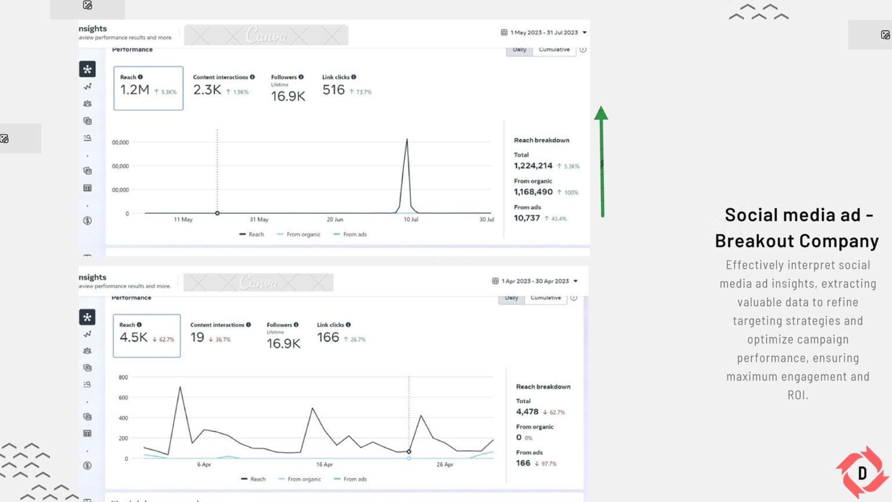This screenshot has width=892, height=502.
Task: Toggle Reach legend under May–Jul 2023 chart
Action: pyautogui.click(x=251, y=234)
